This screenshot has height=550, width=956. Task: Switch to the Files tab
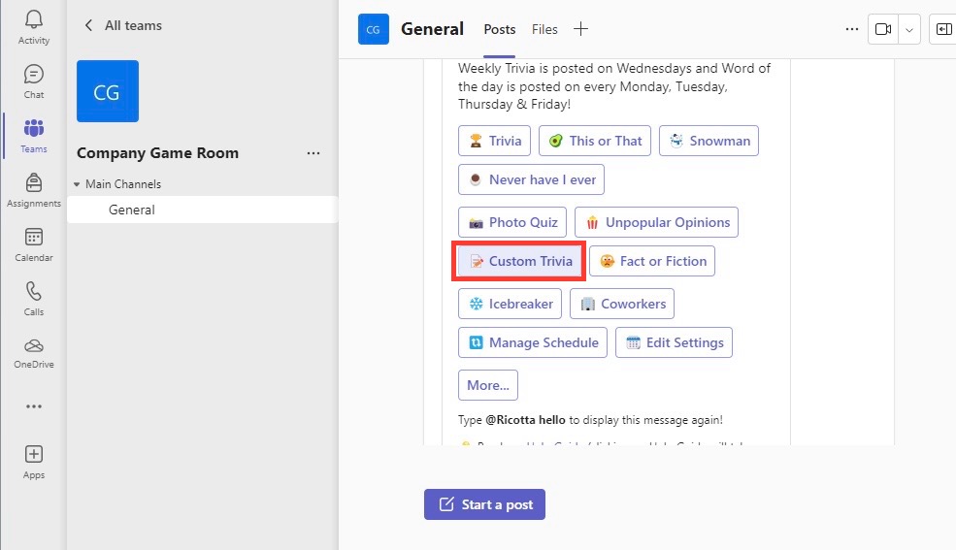[x=544, y=29]
